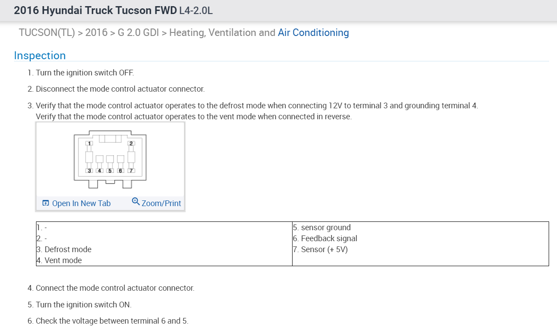Click terminal 1 in the connector diagram
557x328 pixels.
coord(89,144)
